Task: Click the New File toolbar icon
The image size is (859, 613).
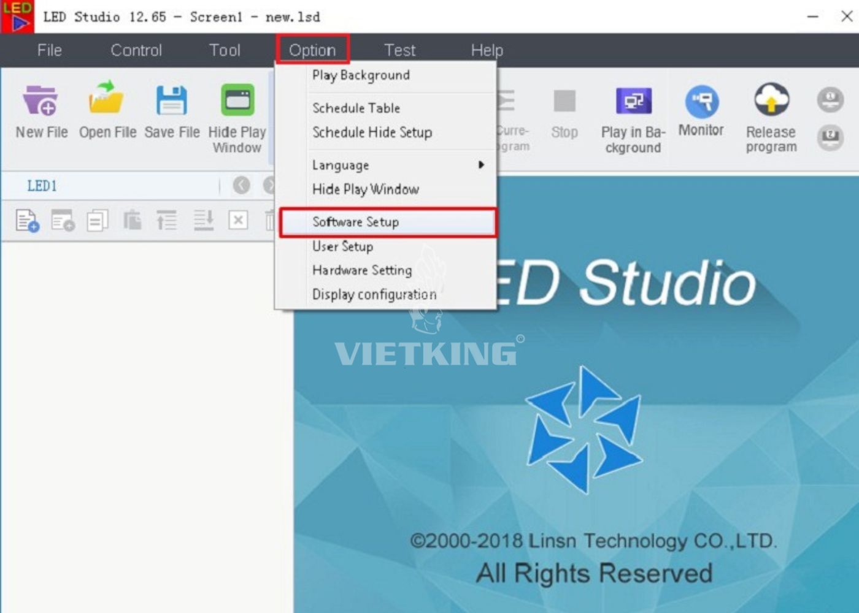Action: [40, 101]
